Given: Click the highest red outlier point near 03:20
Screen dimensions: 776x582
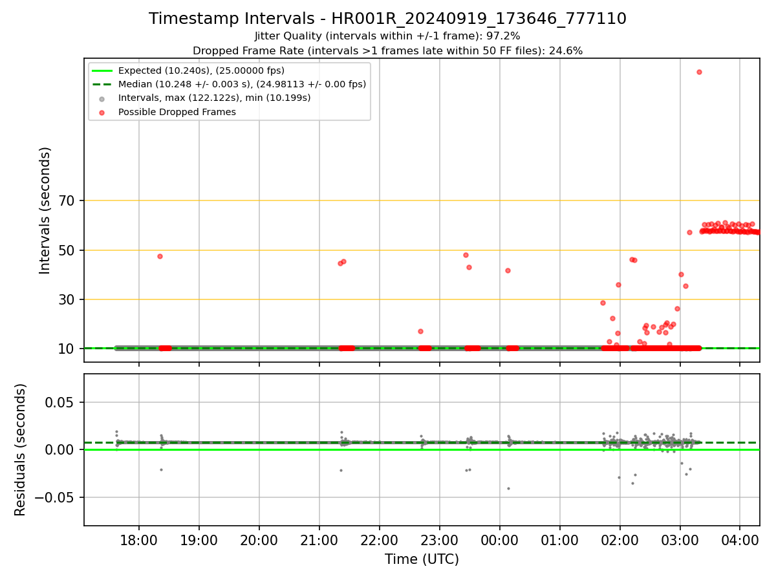Looking at the screenshot, I should click(x=699, y=72).
